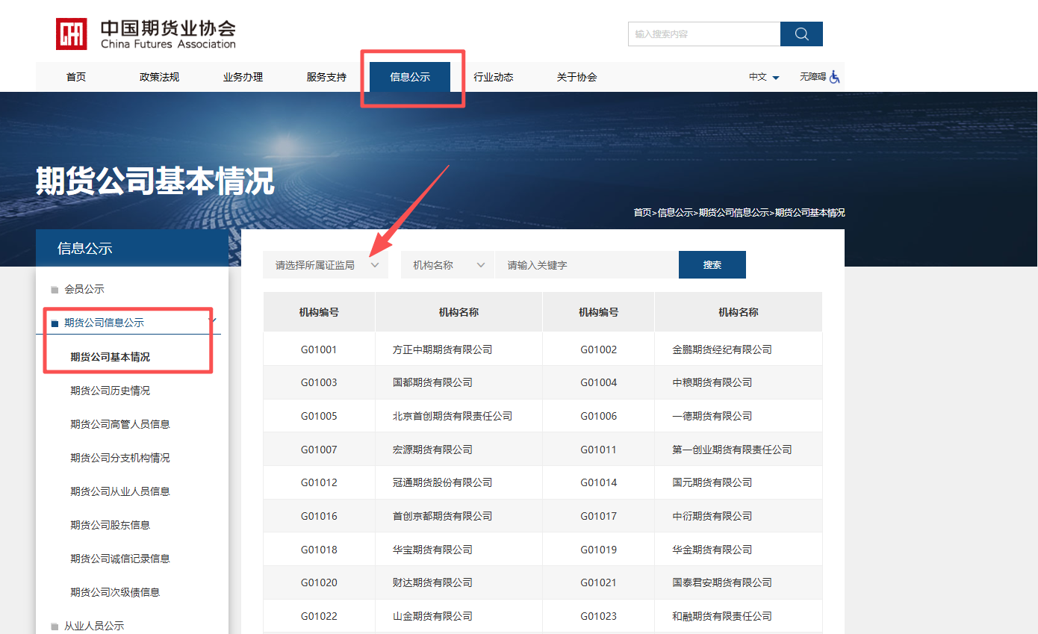
Task: Click 信息公示 in the breadcrumb
Action: click(x=675, y=213)
